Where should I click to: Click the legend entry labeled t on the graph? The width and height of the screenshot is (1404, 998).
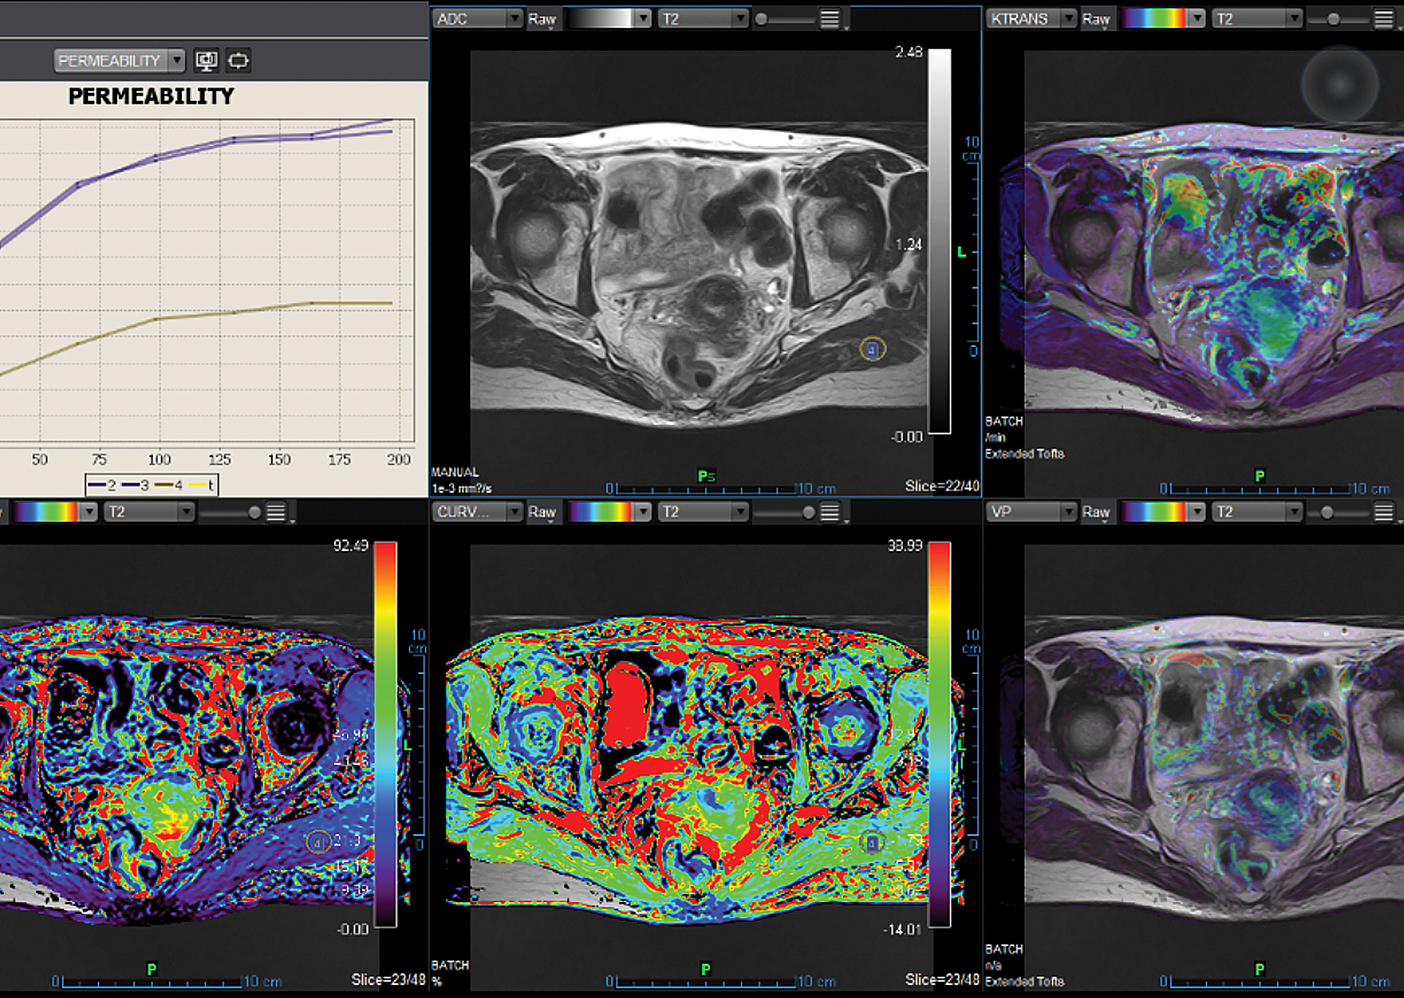point(203,485)
